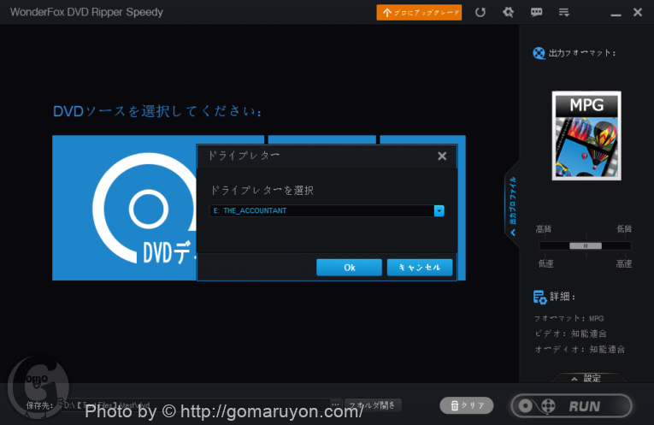Open the menu list icon in title bar
This screenshot has height=425, width=654.
pyautogui.click(x=564, y=13)
